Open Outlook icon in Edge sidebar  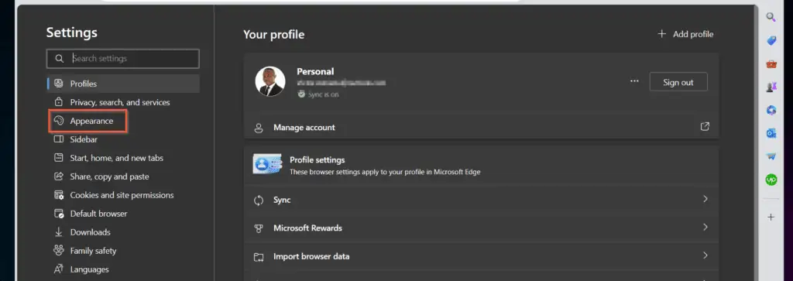[771, 133]
